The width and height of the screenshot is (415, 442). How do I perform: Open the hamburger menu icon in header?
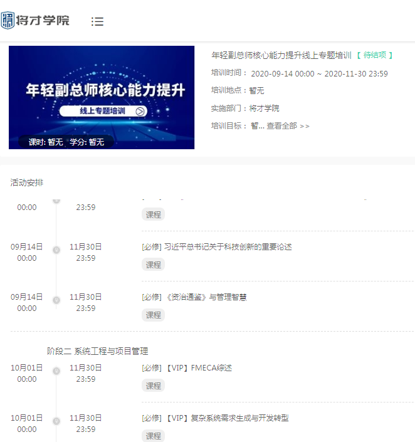click(97, 21)
